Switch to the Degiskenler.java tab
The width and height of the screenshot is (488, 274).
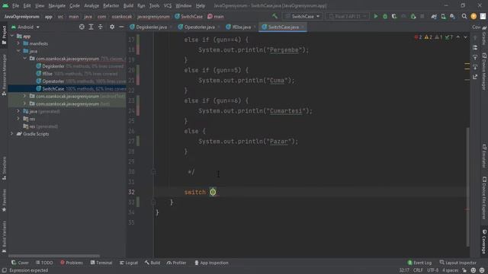tap(151, 27)
